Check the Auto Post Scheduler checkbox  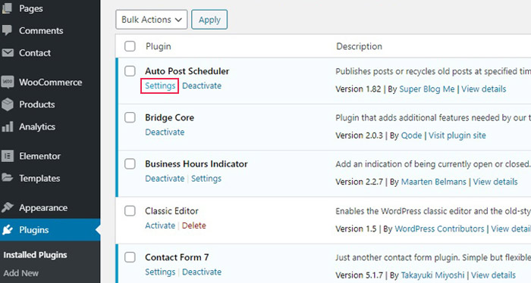tap(130, 71)
